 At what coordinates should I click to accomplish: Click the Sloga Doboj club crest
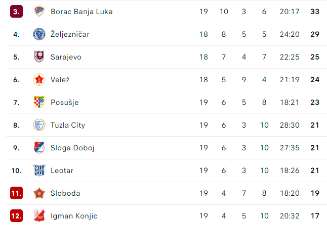click(x=39, y=147)
